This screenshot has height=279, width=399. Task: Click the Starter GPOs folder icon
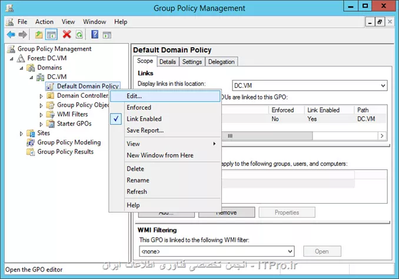pos(51,124)
